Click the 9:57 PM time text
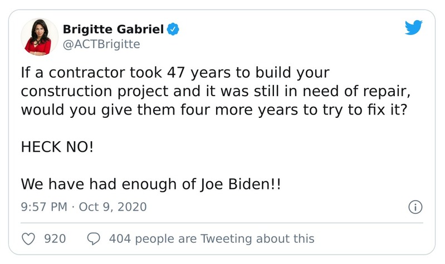The height and width of the screenshot is (264, 445). pos(43,207)
